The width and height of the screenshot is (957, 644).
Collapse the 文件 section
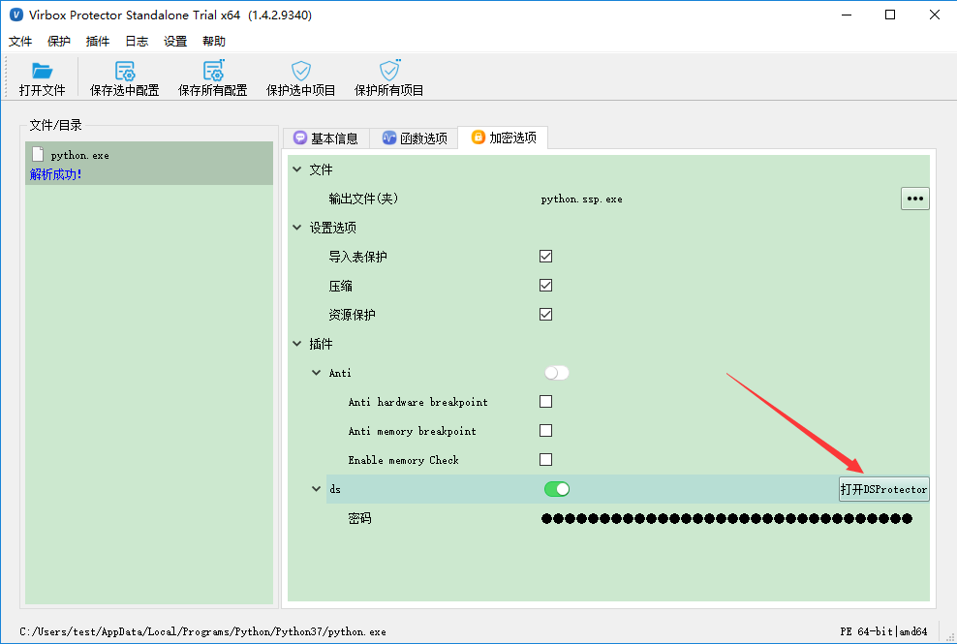(x=297, y=169)
